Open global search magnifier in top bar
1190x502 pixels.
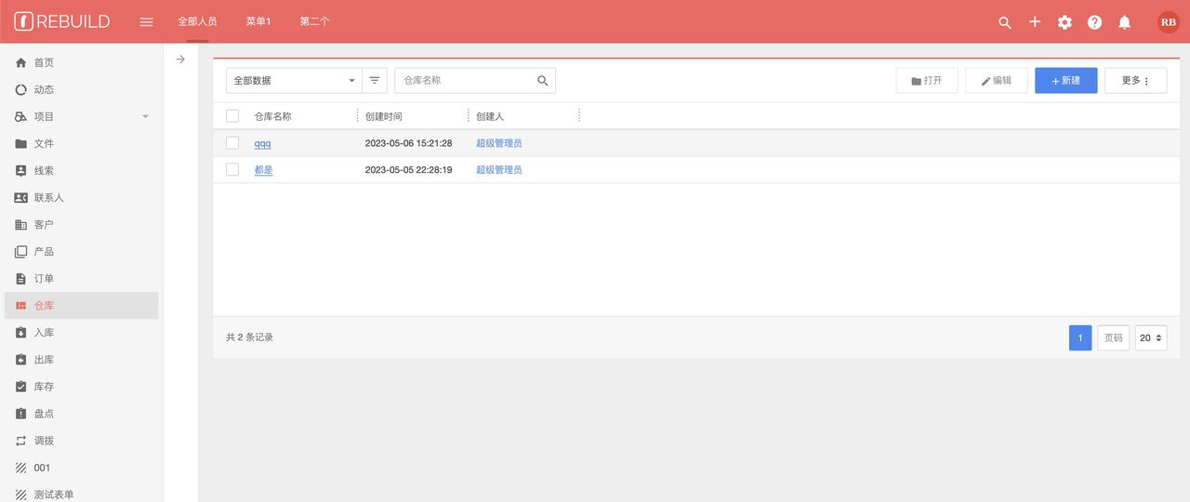[x=1004, y=22]
